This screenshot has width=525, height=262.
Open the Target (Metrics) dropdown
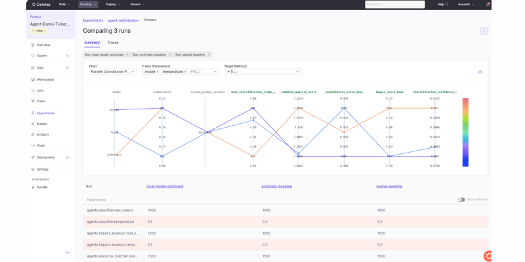(262, 71)
